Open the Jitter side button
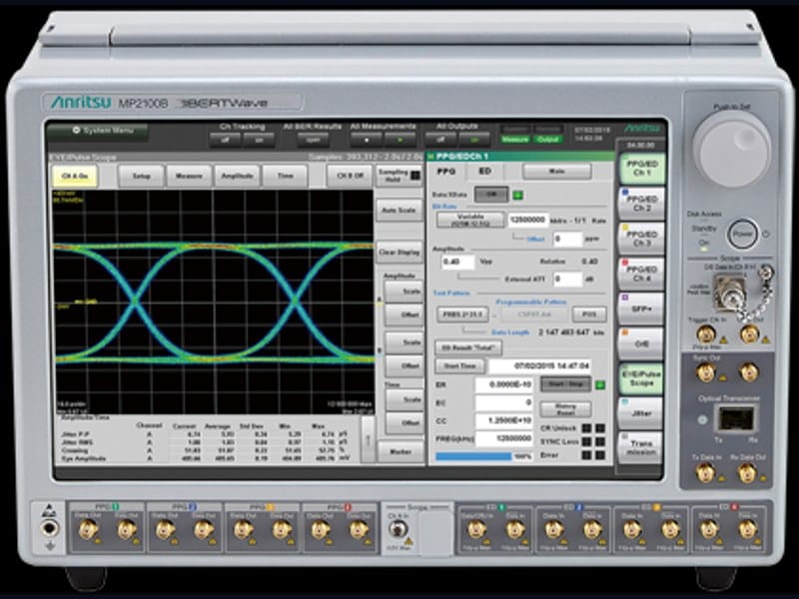799x599 pixels. tap(641, 413)
